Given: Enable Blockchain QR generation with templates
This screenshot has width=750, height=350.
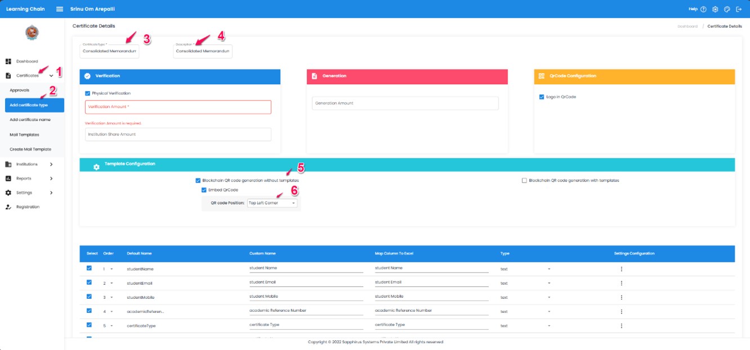Looking at the screenshot, I should point(524,180).
